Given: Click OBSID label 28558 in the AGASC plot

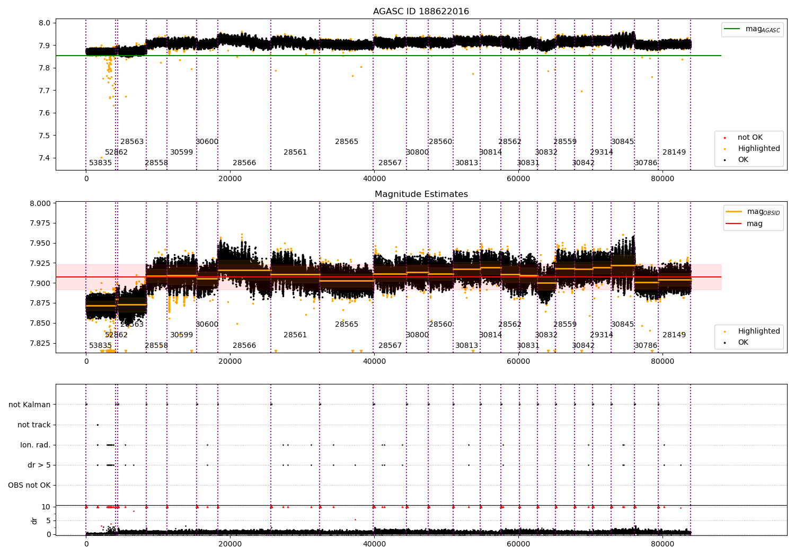Looking at the screenshot, I should click(156, 163).
